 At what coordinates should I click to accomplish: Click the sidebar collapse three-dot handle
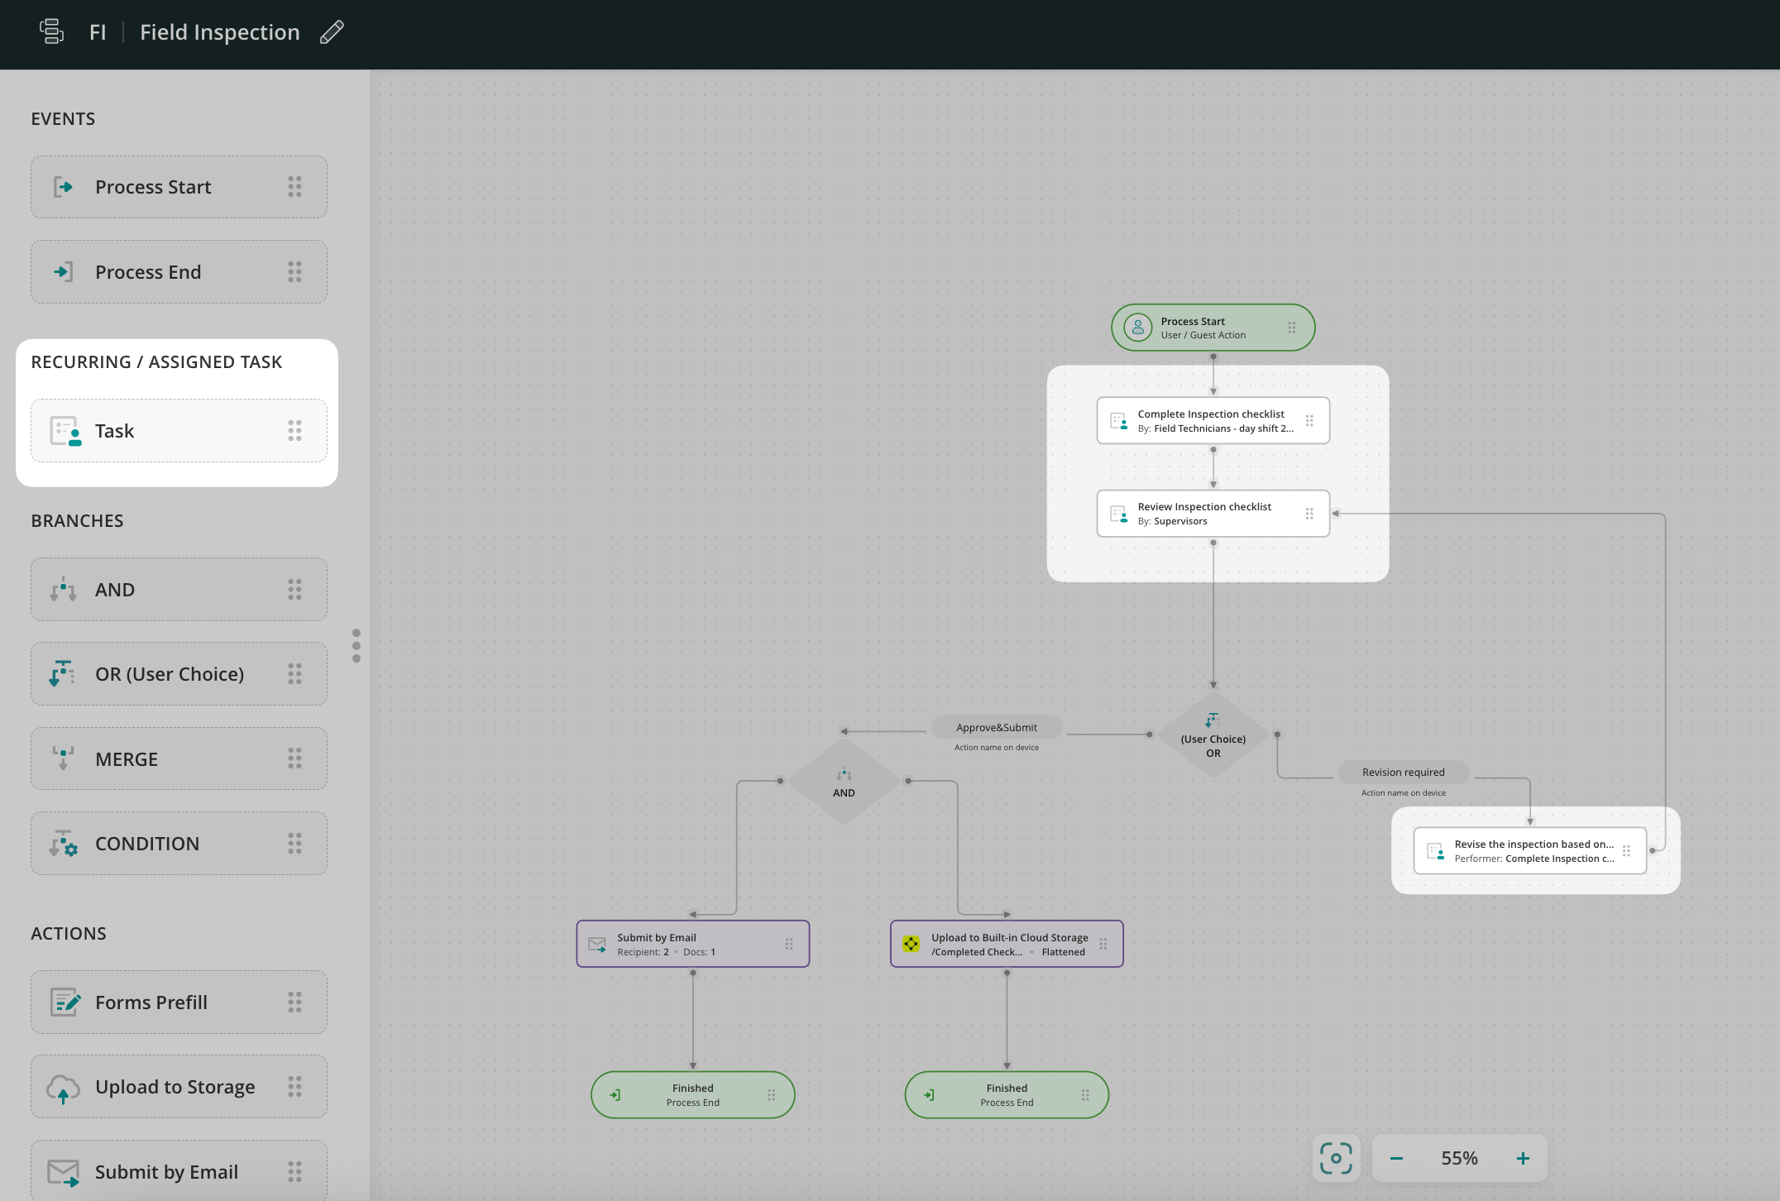[356, 646]
